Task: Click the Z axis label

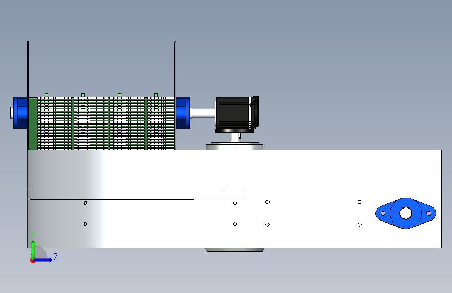Action: (x=56, y=257)
